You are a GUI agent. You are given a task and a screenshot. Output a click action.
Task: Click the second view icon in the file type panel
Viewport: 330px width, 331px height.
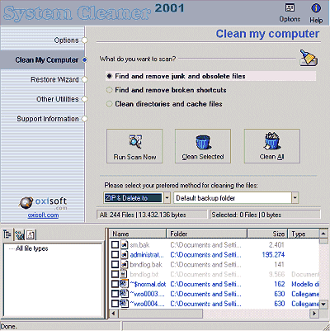[x=20, y=234]
